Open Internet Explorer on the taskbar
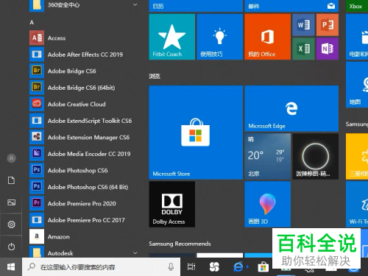Image resolution: width=368 pixels, height=276 pixels. tap(238, 267)
